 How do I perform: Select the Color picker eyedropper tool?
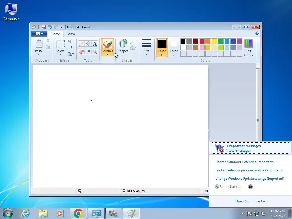[x=88, y=52]
